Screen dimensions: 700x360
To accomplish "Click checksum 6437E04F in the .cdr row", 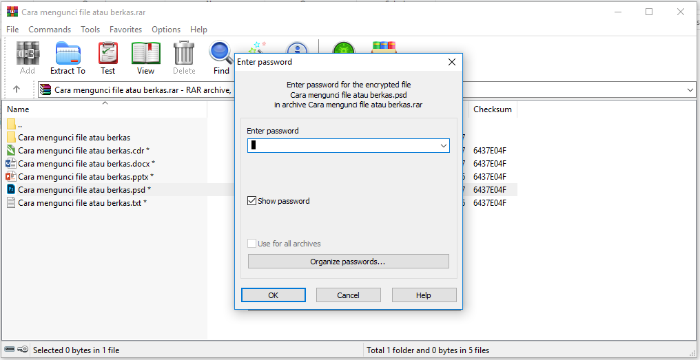I will pyautogui.click(x=490, y=150).
